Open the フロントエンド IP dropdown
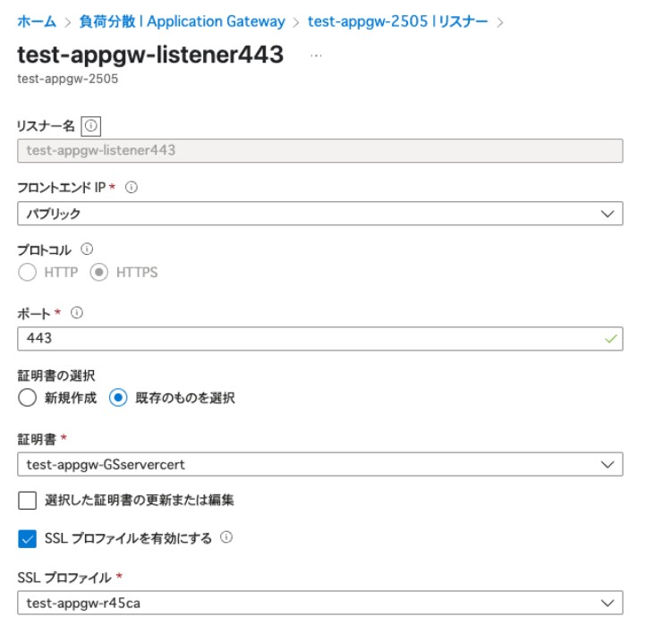 (x=319, y=214)
